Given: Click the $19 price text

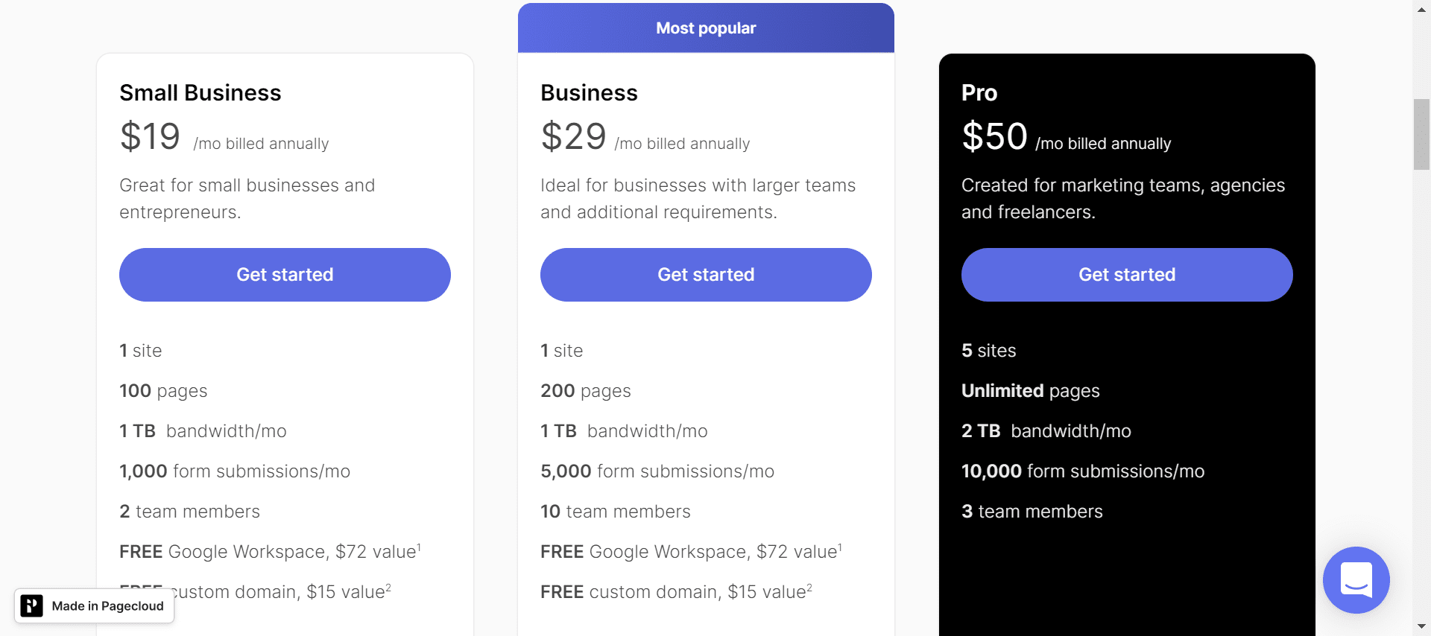Looking at the screenshot, I should [x=150, y=137].
